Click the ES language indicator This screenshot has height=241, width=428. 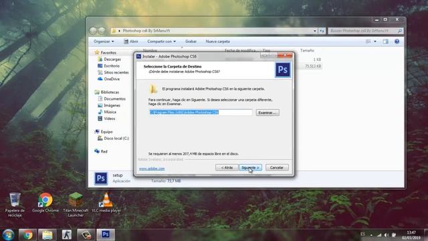tap(362, 234)
